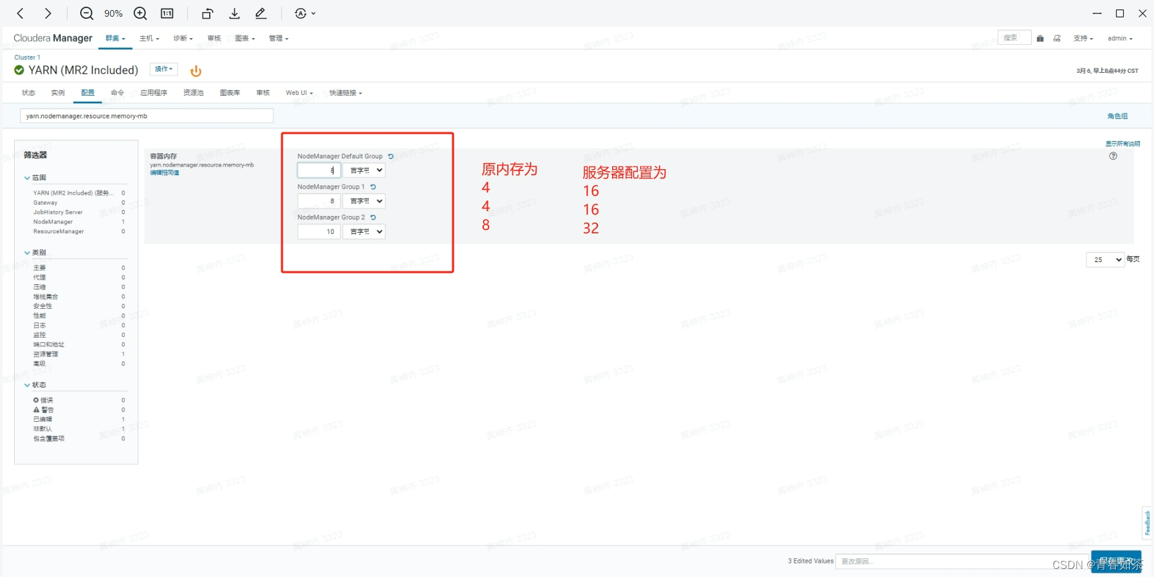Click the 角色组 role groups link
This screenshot has width=1154, height=577.
click(1117, 116)
